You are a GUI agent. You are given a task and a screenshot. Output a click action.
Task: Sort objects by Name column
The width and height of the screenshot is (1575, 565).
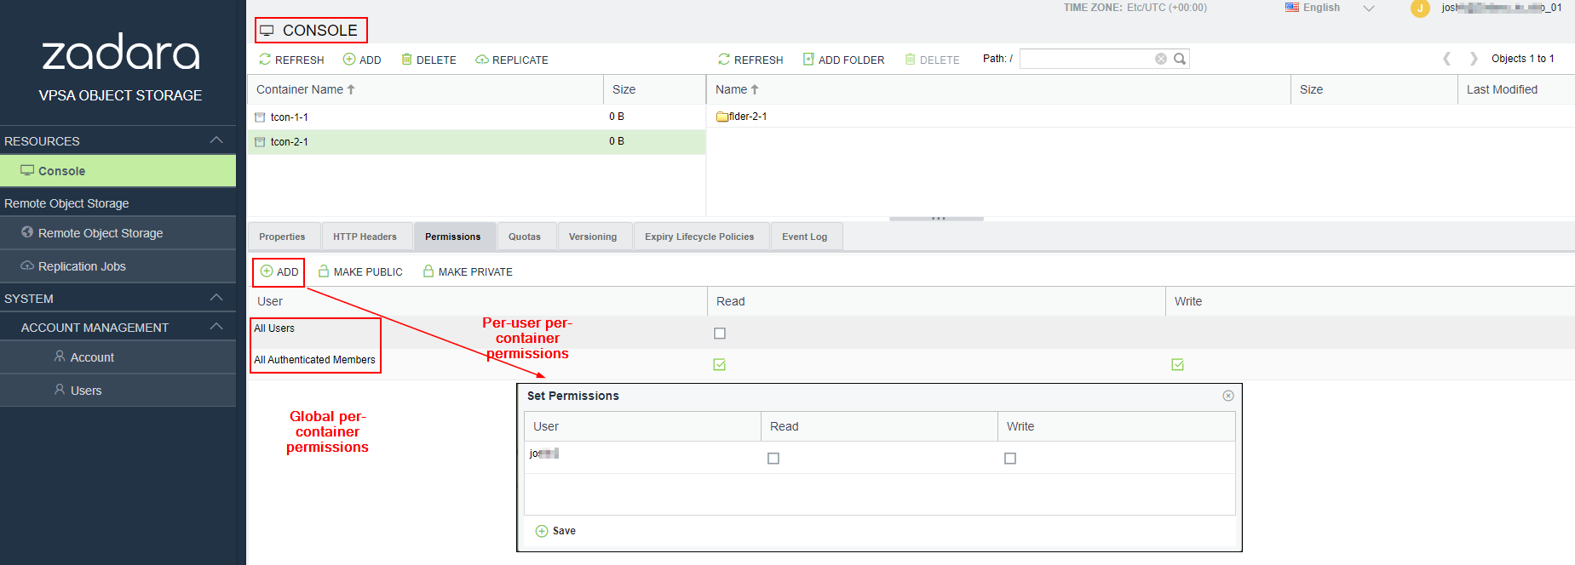tap(998, 89)
